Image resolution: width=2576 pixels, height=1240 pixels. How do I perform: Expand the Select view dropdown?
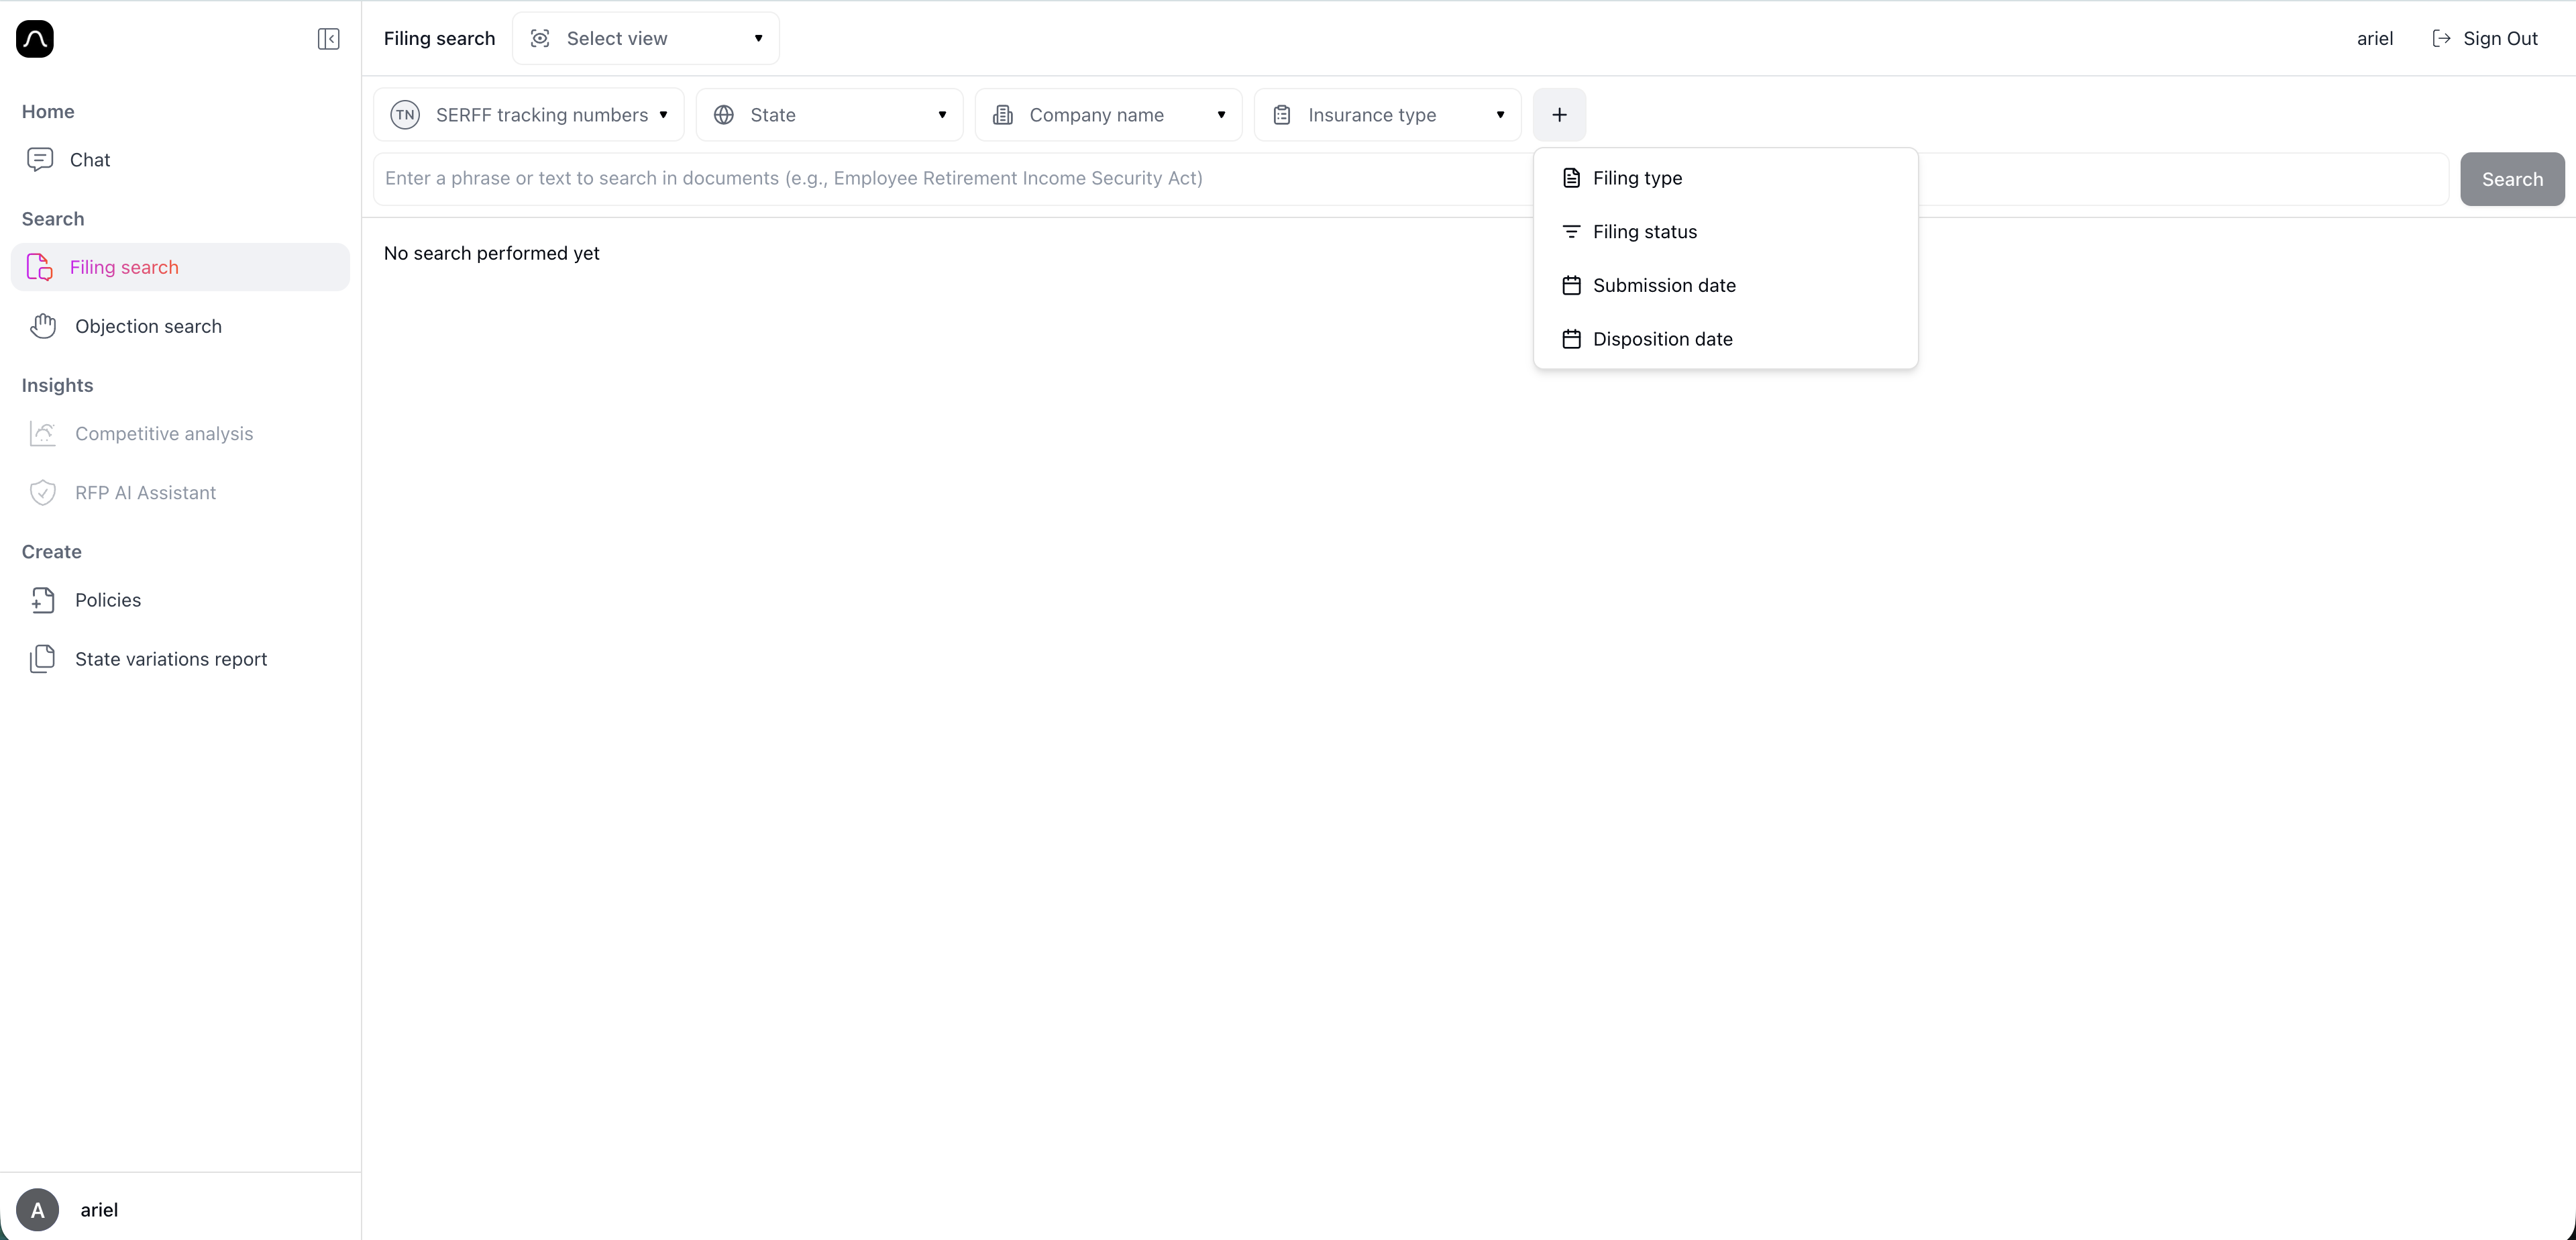coord(646,39)
